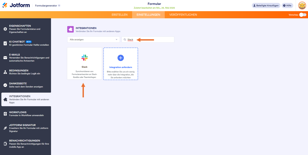Click the Zuletzt bearbeitet date text
The height and width of the screenshot is (155, 308).
click(154, 8)
